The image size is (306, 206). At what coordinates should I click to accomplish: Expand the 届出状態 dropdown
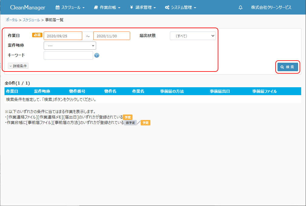193,36
